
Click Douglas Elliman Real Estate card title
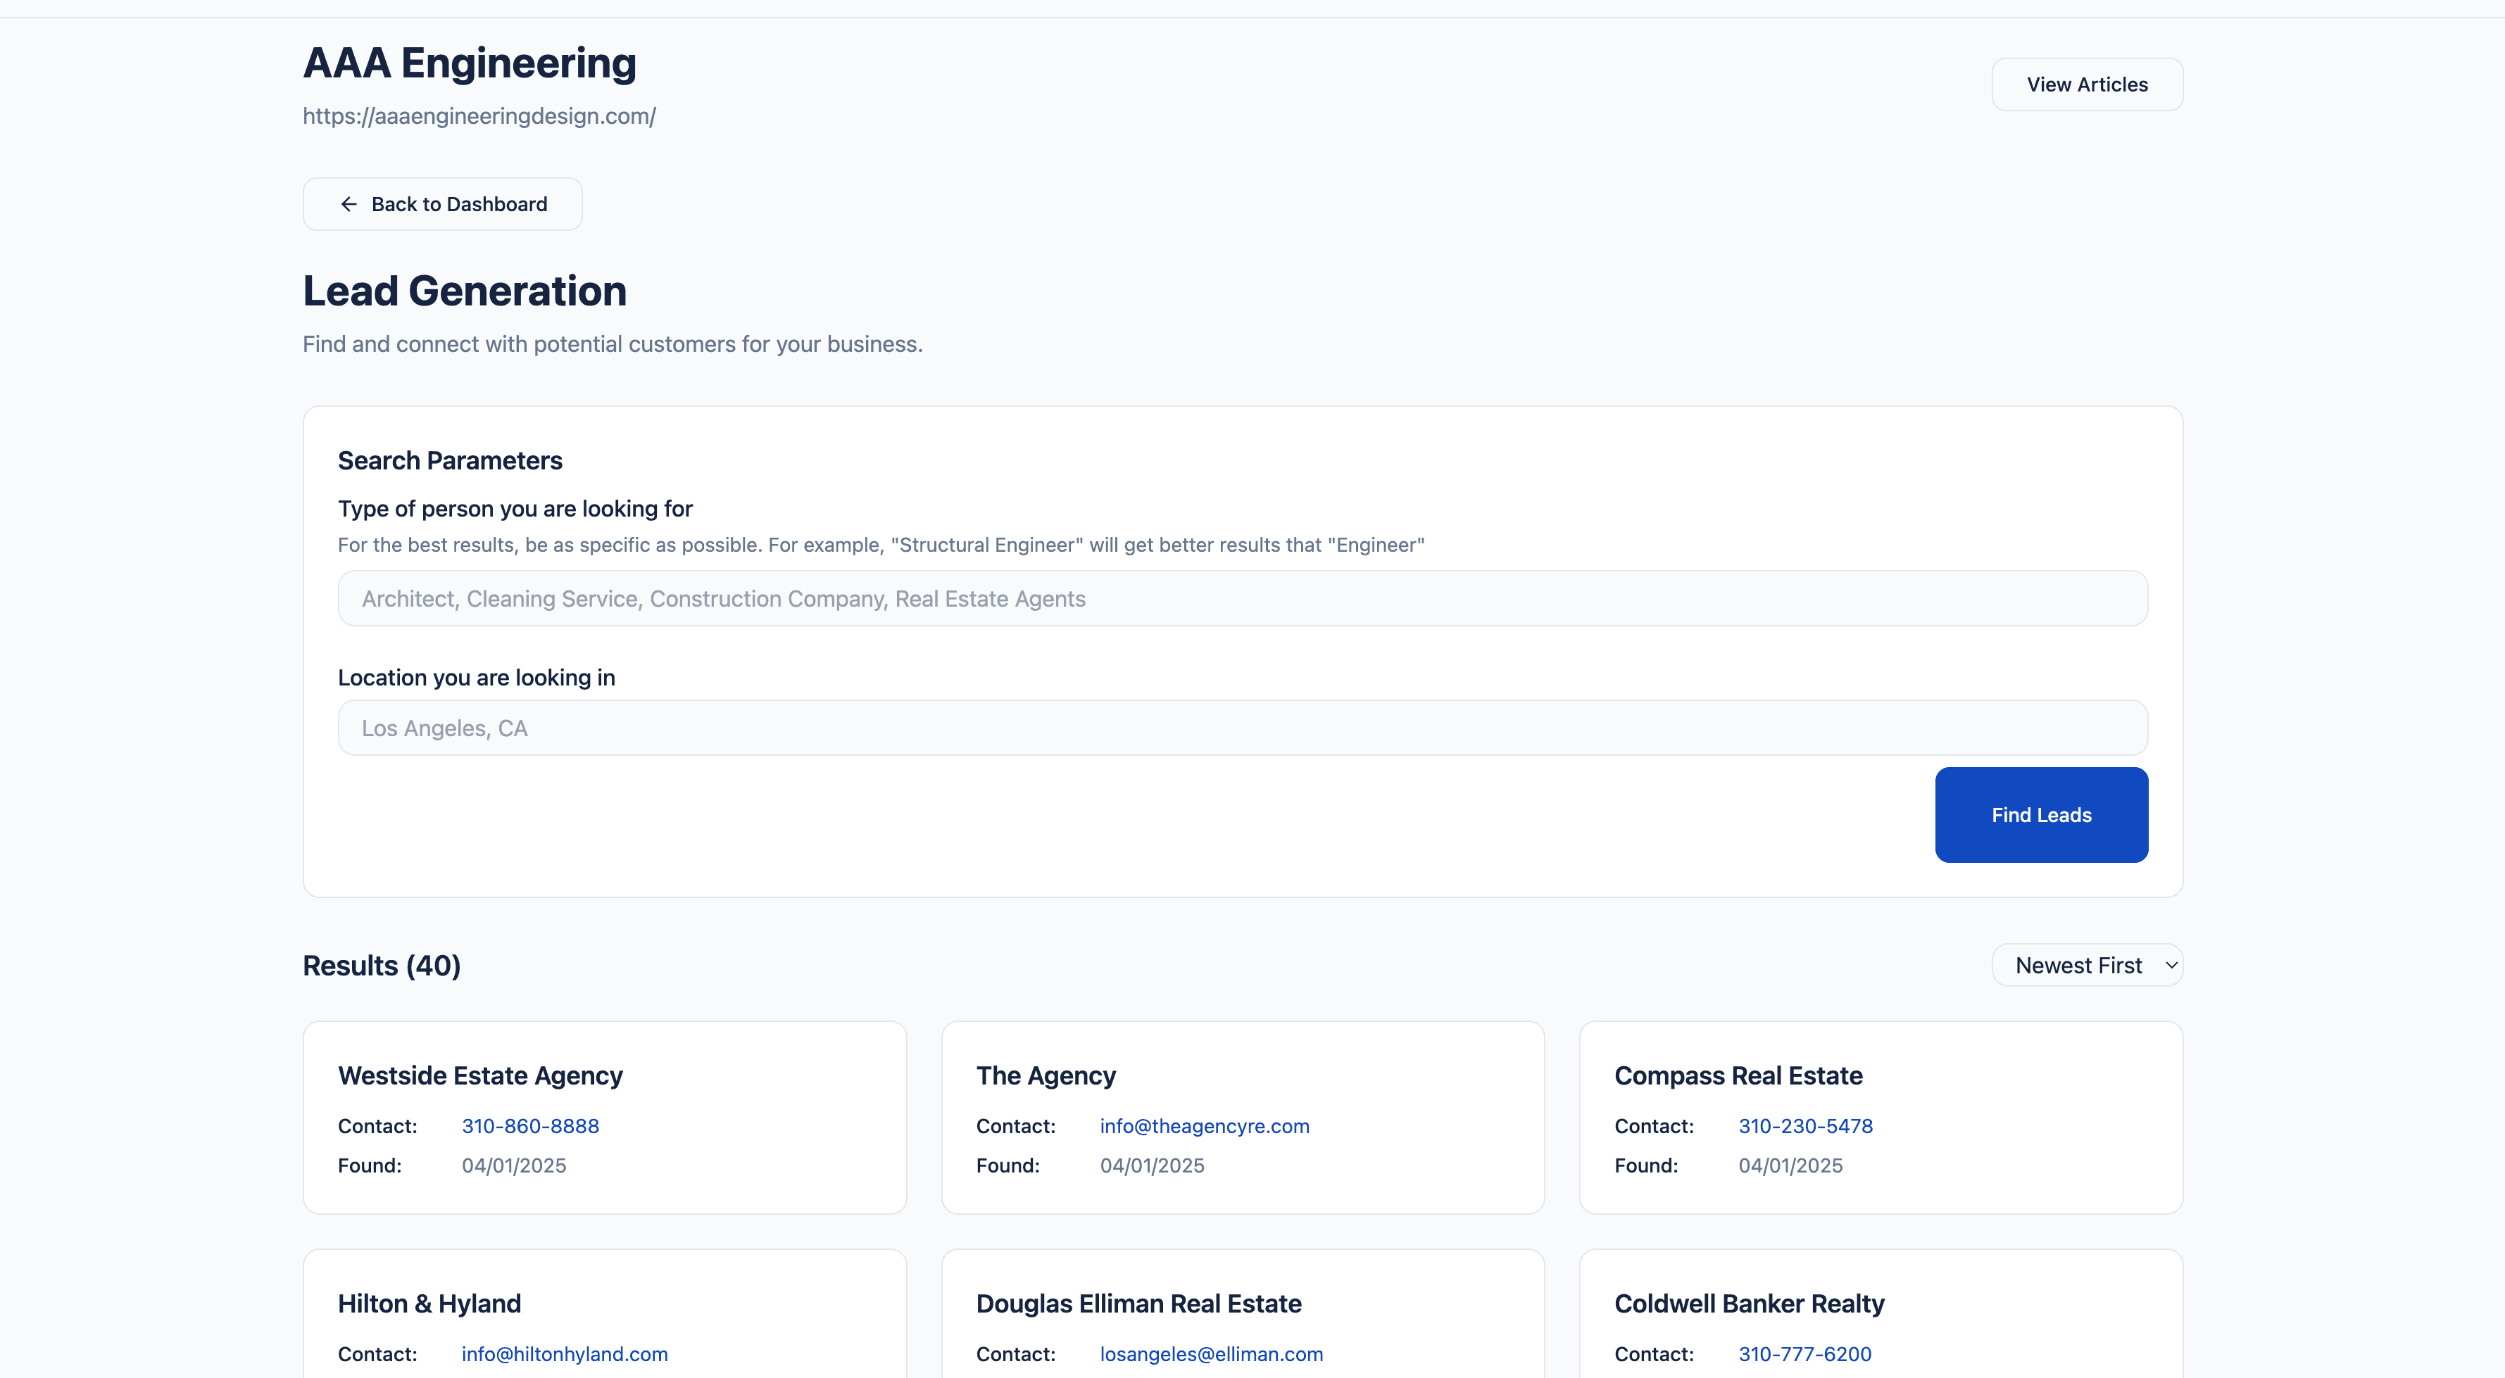click(x=1138, y=1303)
